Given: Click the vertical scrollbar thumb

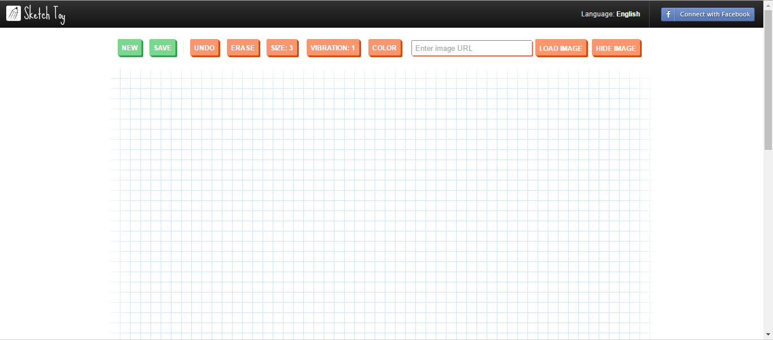Looking at the screenshot, I should pyautogui.click(x=768, y=79).
